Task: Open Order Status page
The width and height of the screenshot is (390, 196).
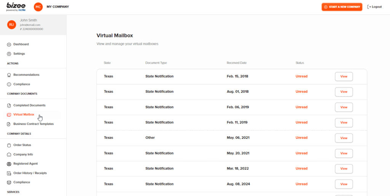Action: [22, 145]
